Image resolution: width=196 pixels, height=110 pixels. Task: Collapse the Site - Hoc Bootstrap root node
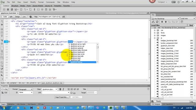152,28
